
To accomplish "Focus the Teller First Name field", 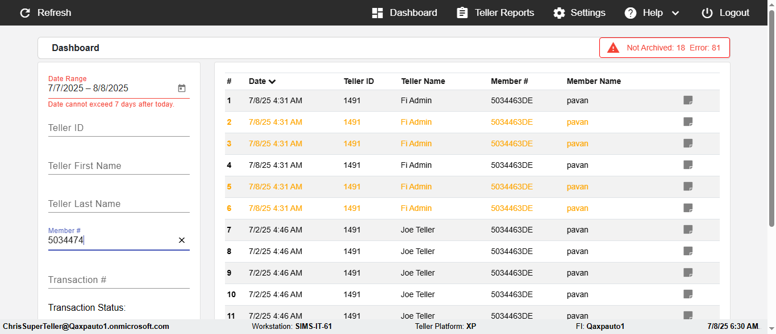I will tap(119, 166).
